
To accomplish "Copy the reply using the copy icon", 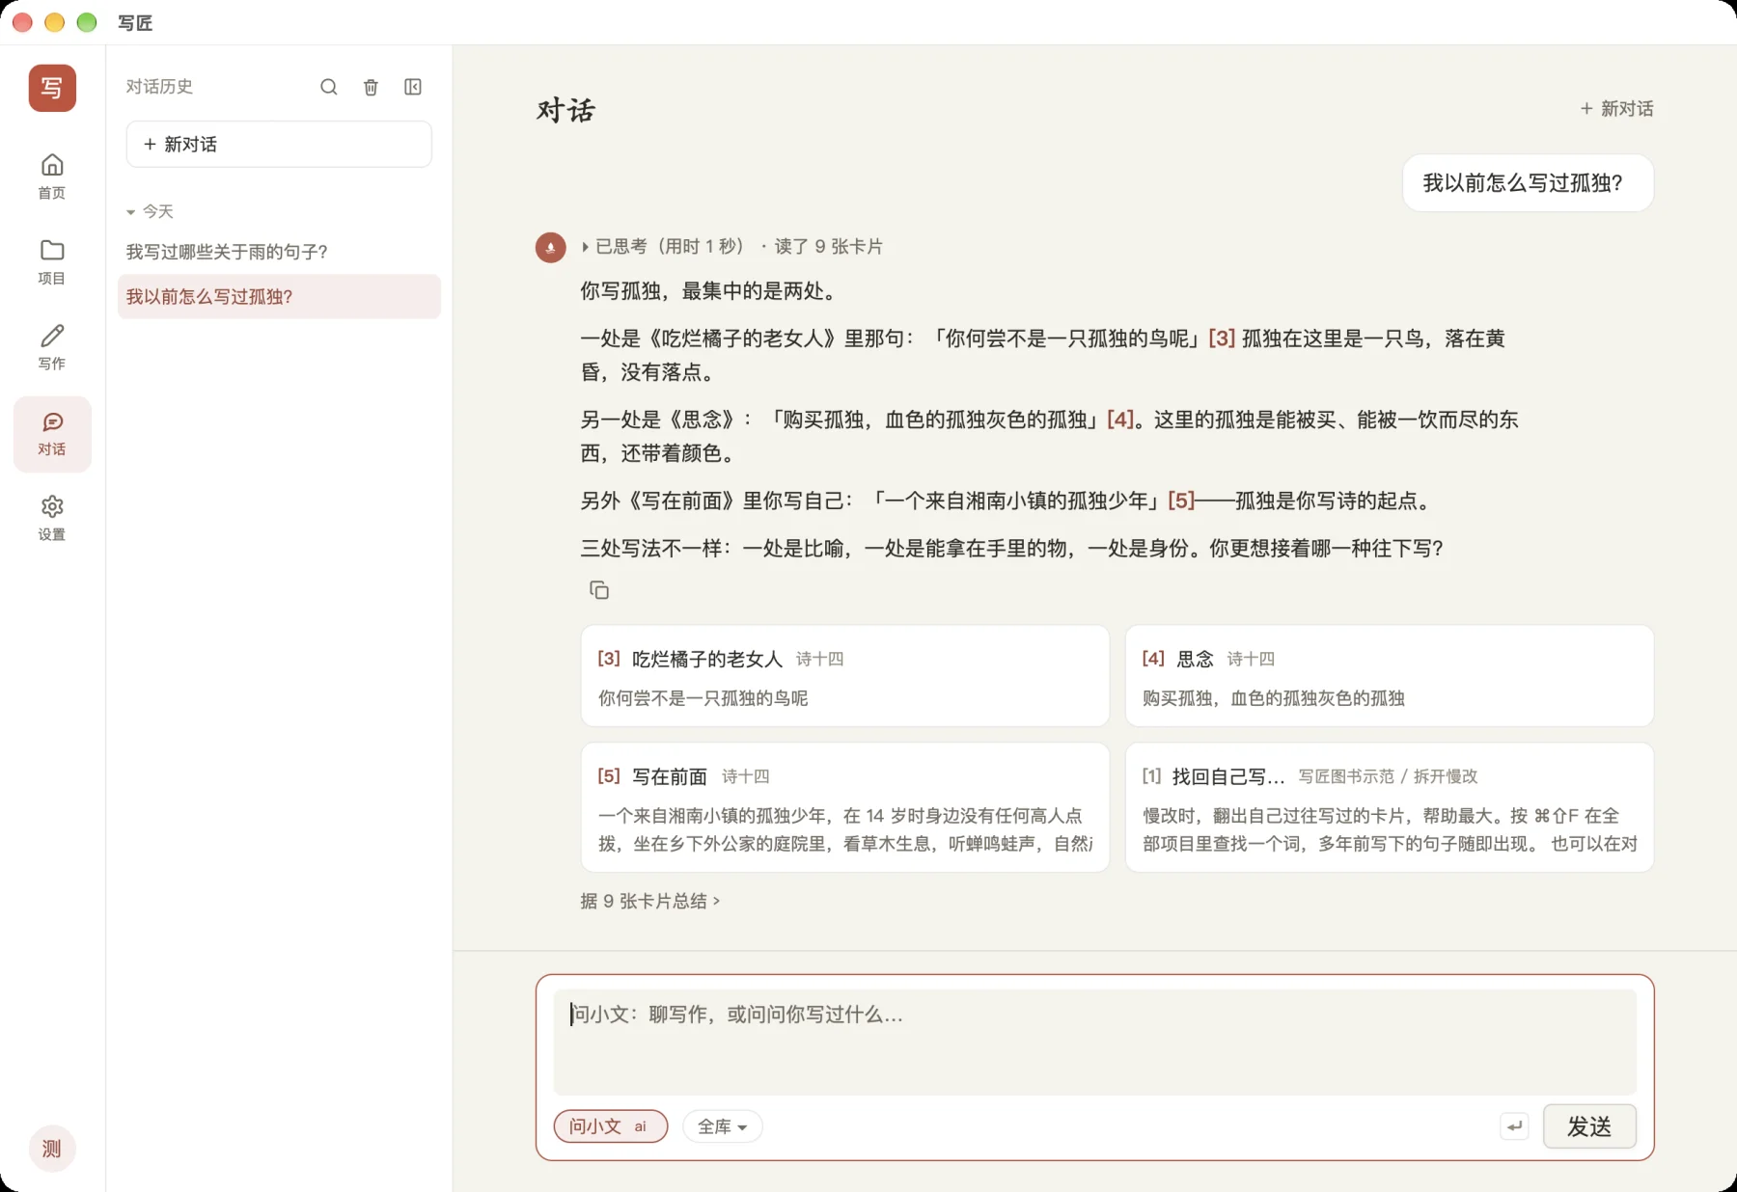I will pos(599,590).
